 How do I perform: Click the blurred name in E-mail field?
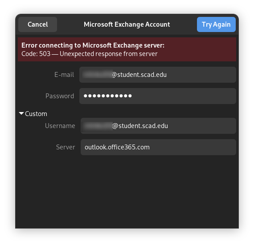pyautogui.click(x=97, y=75)
